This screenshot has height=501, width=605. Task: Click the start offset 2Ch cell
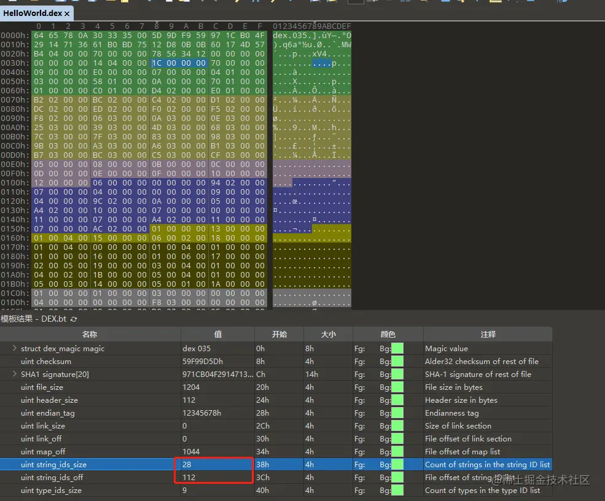(x=263, y=426)
